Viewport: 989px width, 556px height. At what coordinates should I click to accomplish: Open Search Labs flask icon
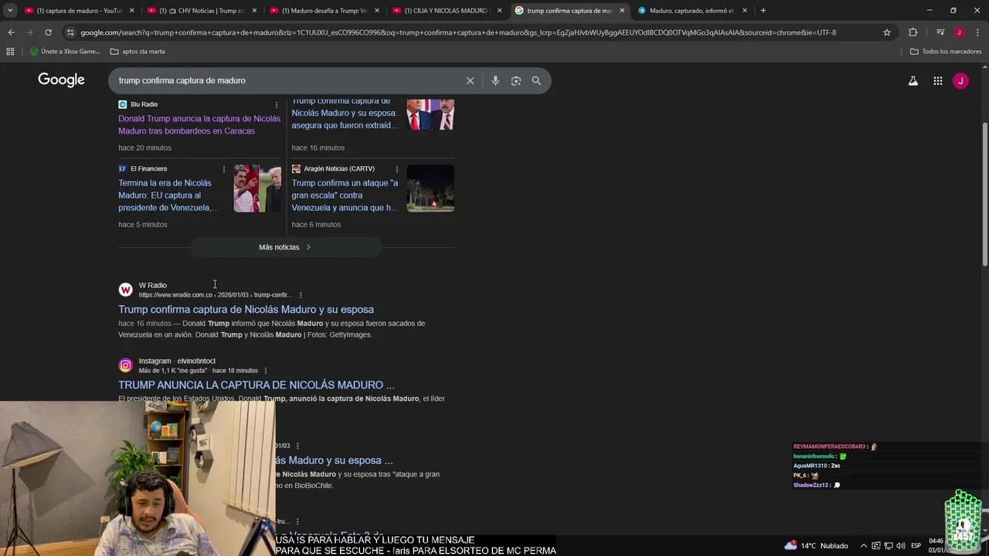tap(913, 80)
